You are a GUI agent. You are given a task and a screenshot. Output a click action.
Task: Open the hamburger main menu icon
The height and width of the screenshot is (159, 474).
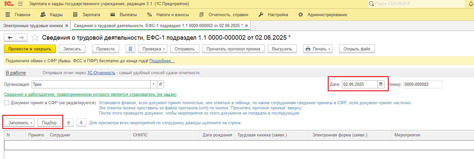[20, 4]
